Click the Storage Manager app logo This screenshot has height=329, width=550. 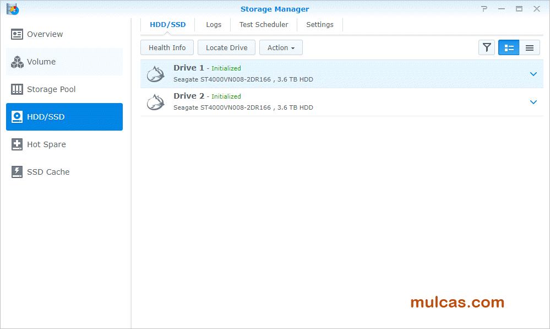click(x=12, y=9)
